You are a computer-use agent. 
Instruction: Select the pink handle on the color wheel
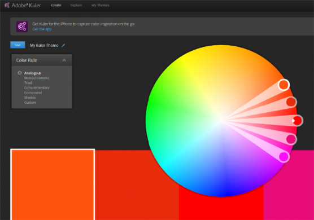[291, 139]
